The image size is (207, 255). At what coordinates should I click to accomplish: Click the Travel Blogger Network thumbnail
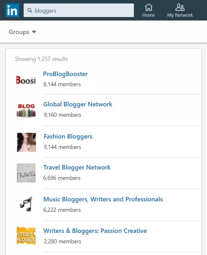pyautogui.click(x=26, y=173)
